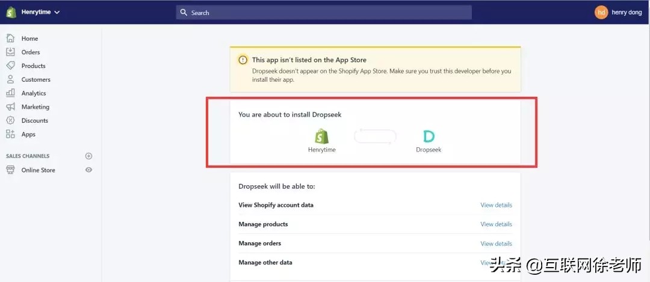Click the Analytics bar chart icon

pos(10,93)
